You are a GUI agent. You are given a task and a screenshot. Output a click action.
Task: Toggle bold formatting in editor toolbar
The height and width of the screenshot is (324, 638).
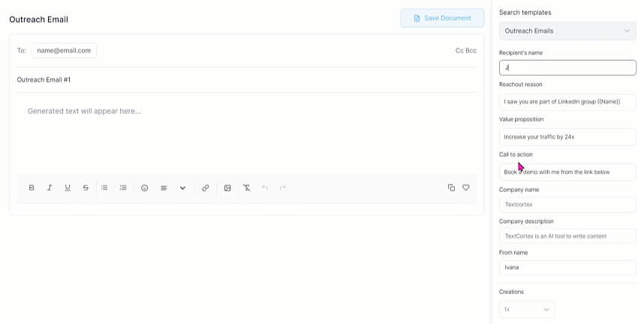(32, 187)
